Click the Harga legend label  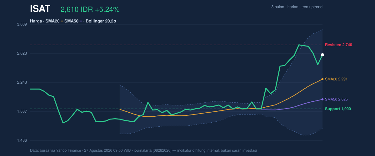pos(36,21)
